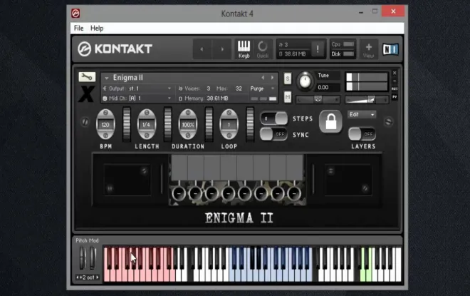Solo the instrument with S button

pyautogui.click(x=288, y=78)
